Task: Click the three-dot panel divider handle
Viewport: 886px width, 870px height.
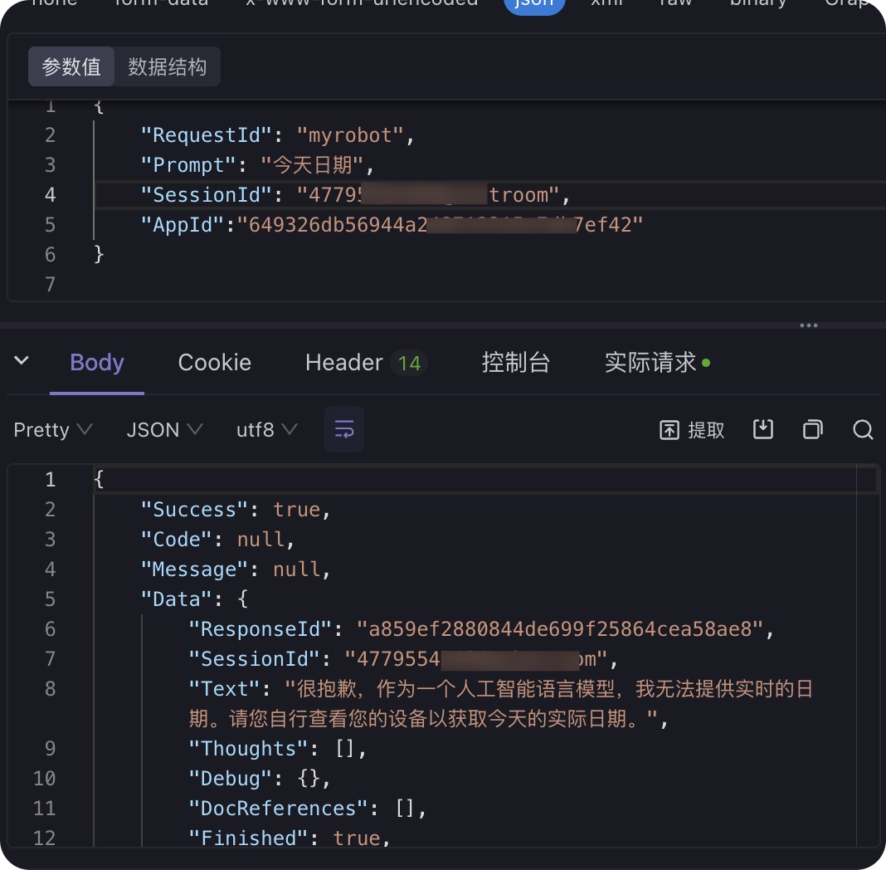Action: (809, 325)
